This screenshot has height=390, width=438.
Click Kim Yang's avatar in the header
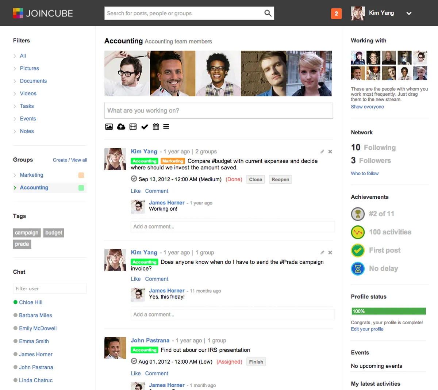[358, 13]
